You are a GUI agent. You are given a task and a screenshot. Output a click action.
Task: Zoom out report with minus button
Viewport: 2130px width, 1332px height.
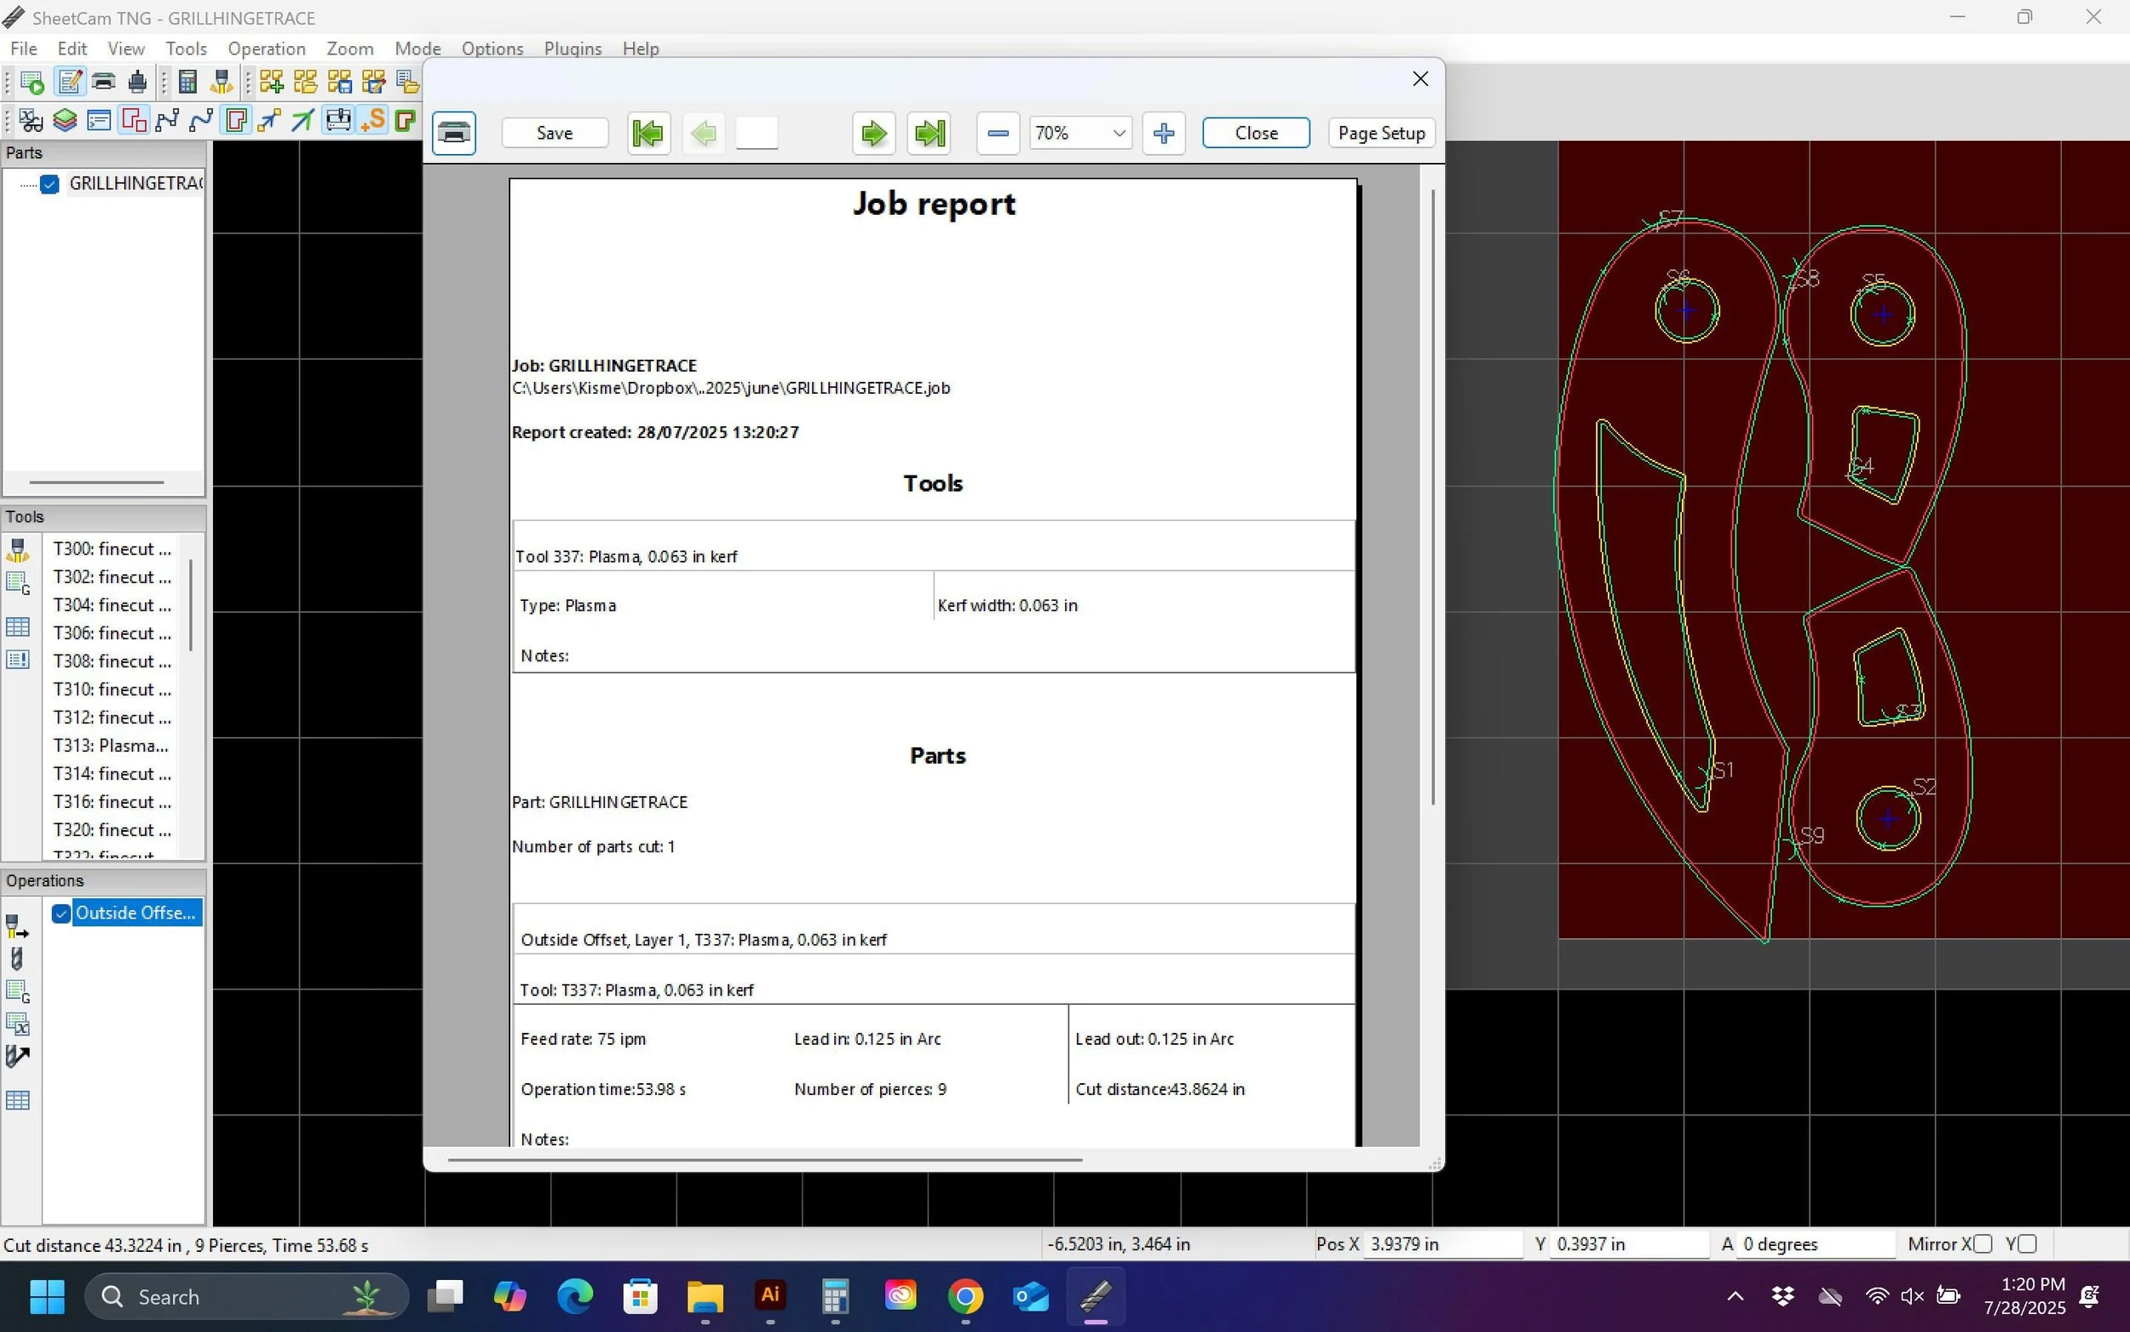998,133
